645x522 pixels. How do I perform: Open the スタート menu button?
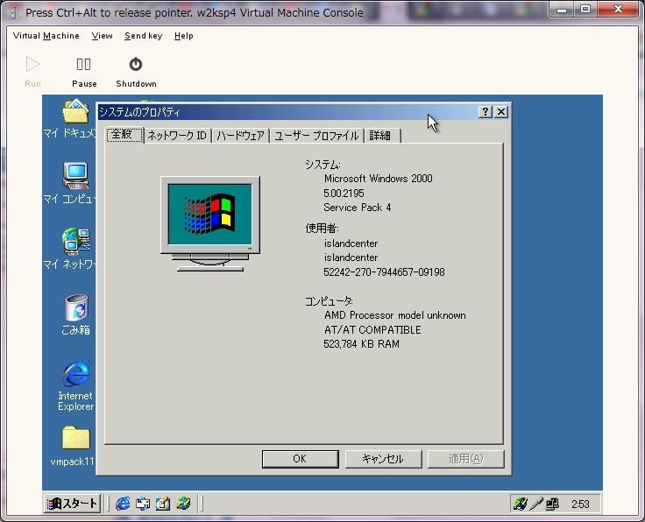[x=72, y=503]
